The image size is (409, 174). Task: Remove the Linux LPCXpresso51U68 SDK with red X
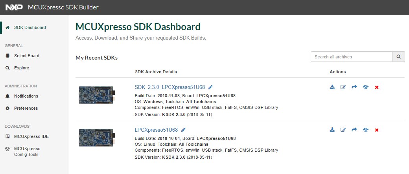[x=377, y=130]
